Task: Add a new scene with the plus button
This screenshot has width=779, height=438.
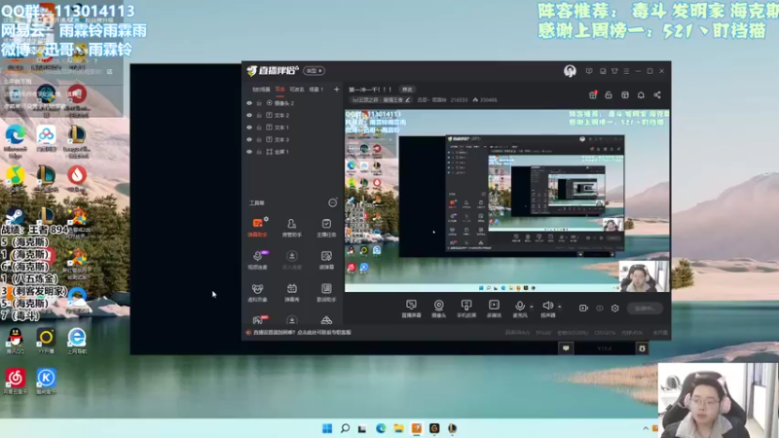Action: tap(336, 90)
